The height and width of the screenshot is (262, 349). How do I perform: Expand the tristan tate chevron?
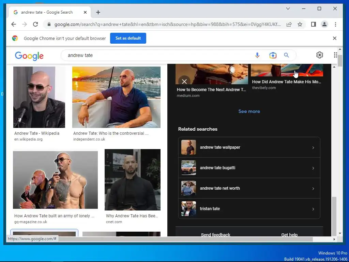pos(313,209)
